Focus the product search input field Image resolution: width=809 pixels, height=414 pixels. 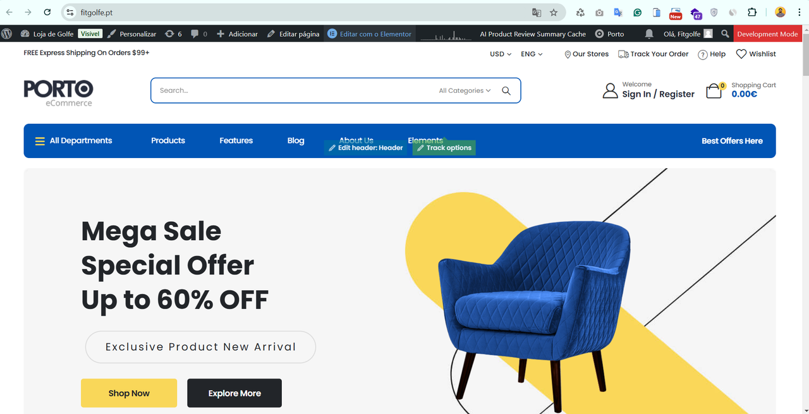coord(294,90)
